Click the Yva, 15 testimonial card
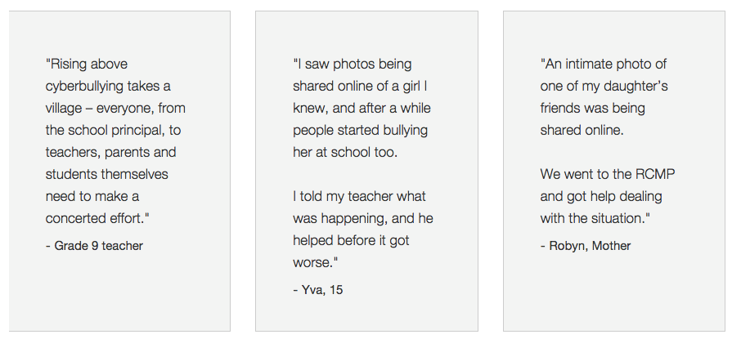Viewport: 732px width, 339px height. pyautogui.click(x=366, y=171)
